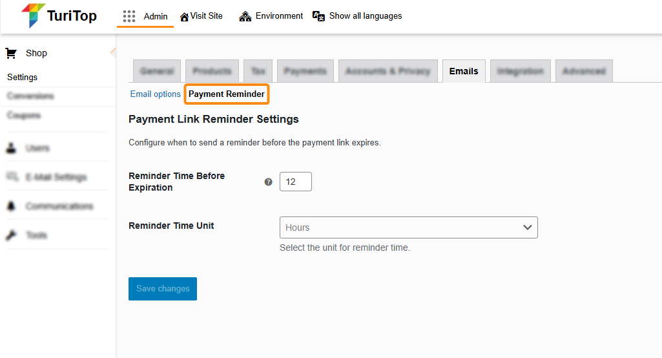
Task: Click the Reminder Time Before Expiration field
Action: 295,182
